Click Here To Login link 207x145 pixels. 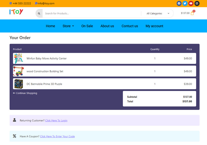[x=56, y=120]
